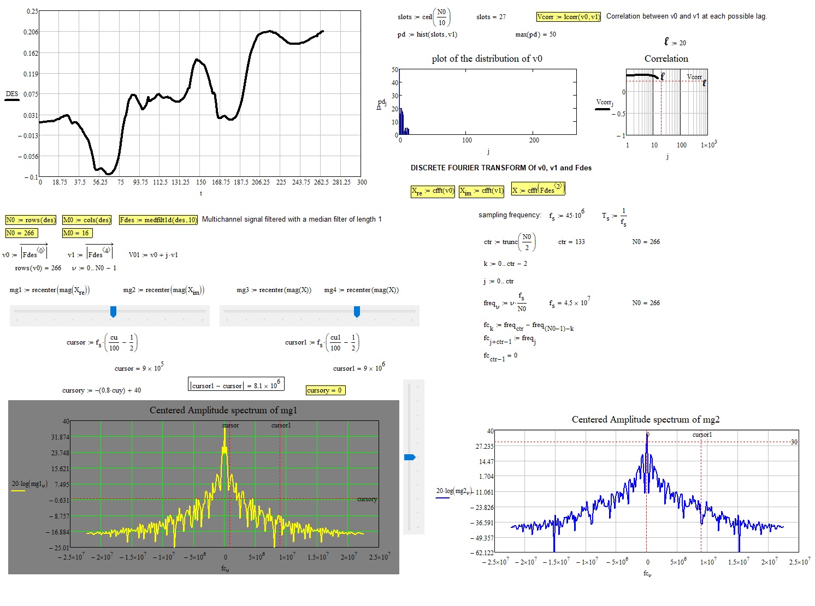
Task: Select the X := cfft(Fdes) definition
Action: coord(538,189)
